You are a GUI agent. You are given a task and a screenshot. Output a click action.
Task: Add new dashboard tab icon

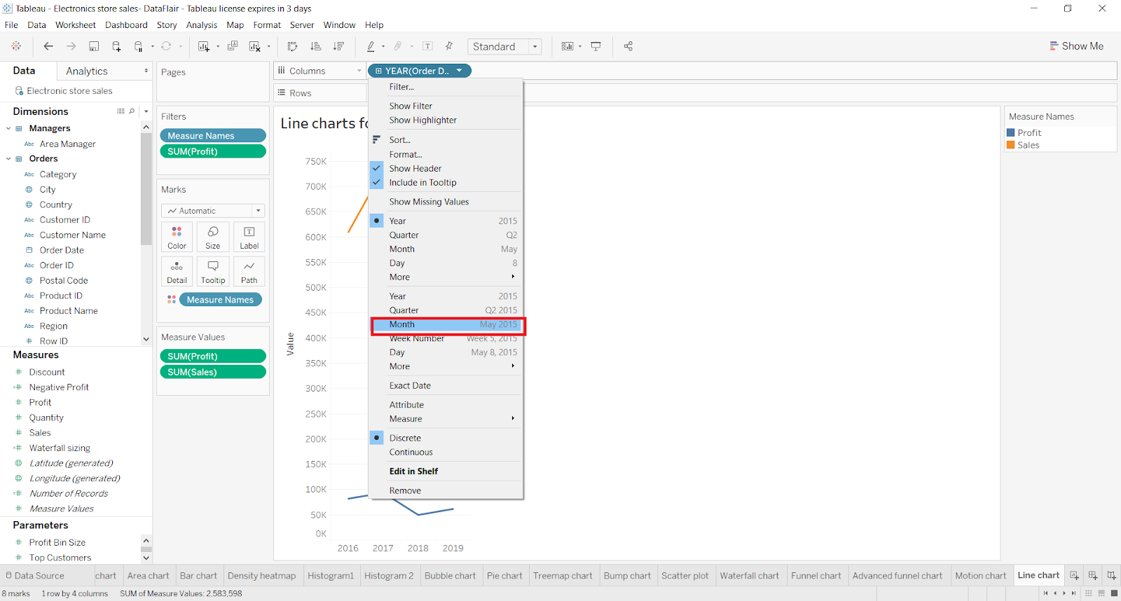[1093, 576]
